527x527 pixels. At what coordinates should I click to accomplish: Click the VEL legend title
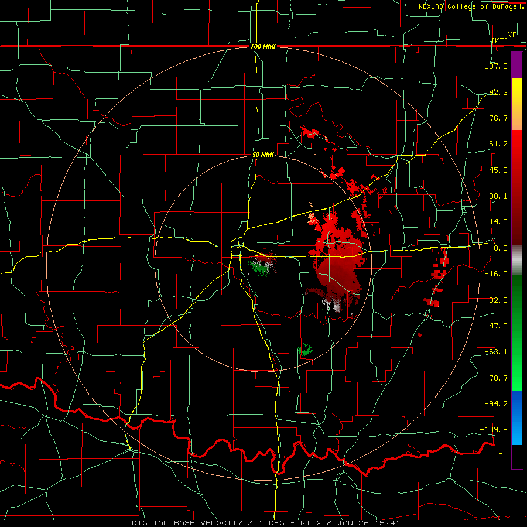click(x=514, y=35)
